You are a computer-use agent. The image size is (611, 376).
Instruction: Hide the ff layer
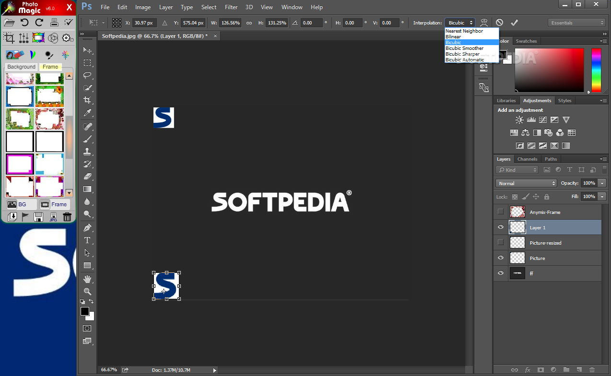[501, 273]
